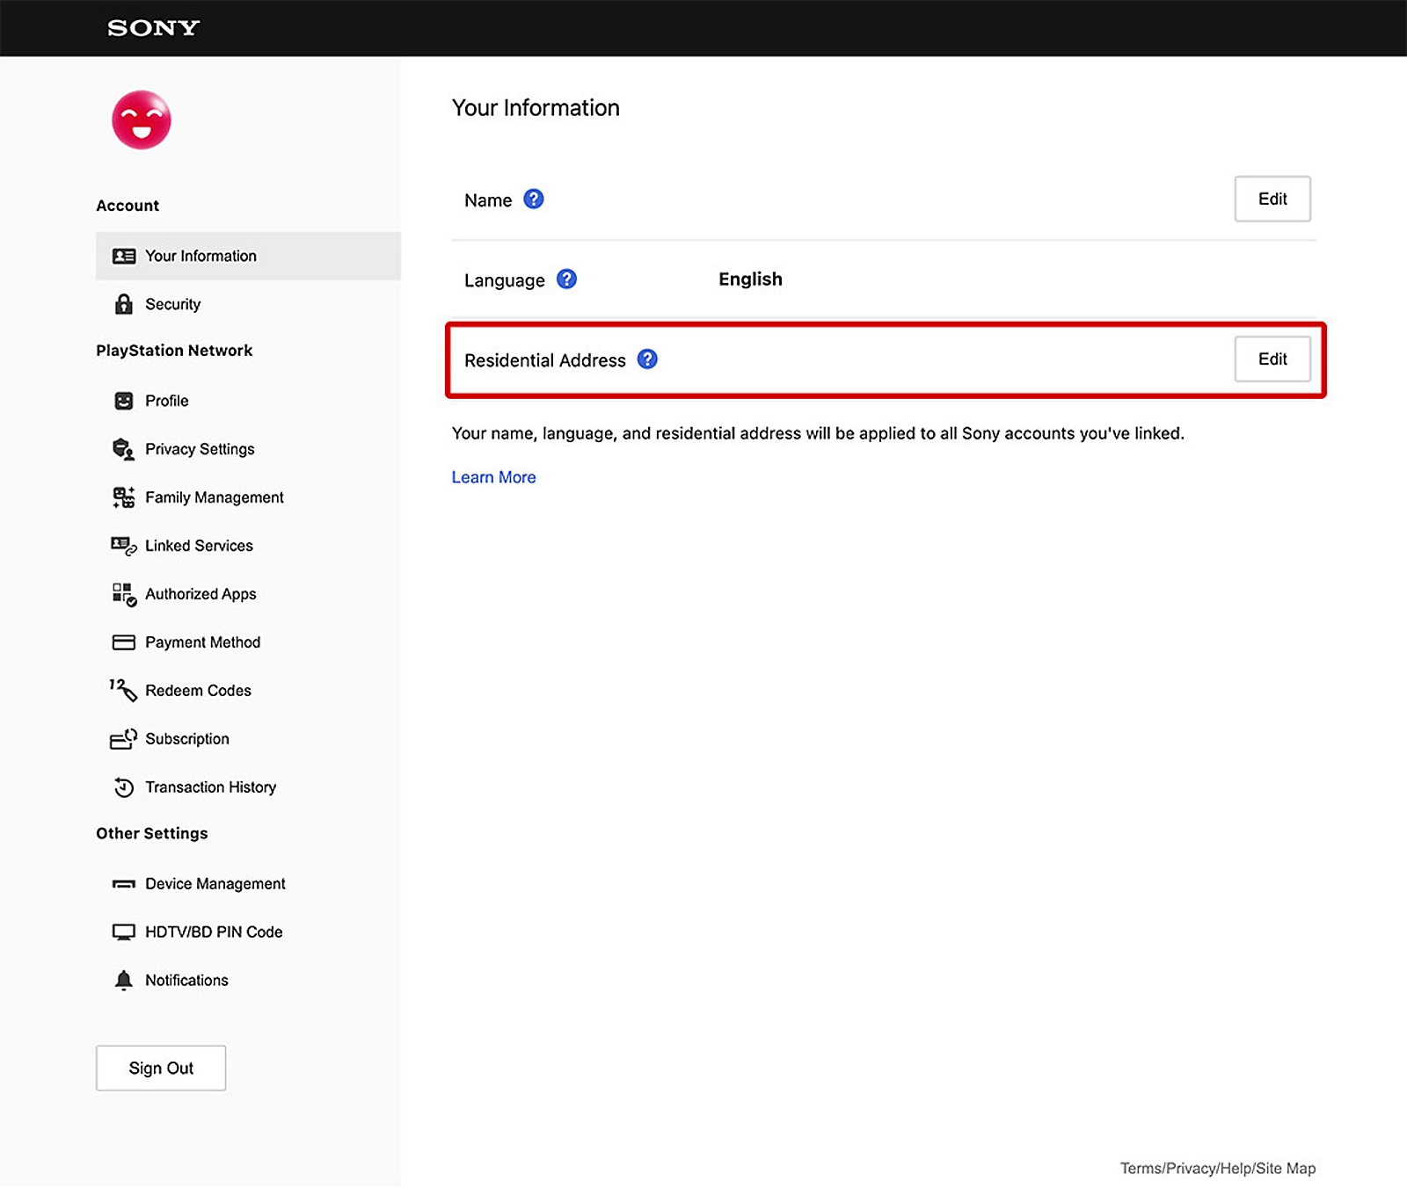Edit the Residential Address
1407x1189 pixels.
1272,359
